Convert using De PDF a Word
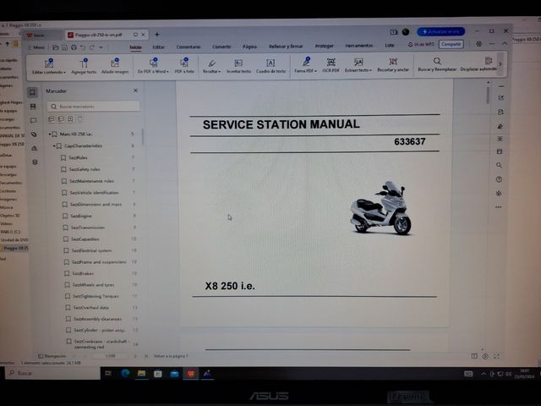Screen dimensions: 541x406 pos(153,66)
